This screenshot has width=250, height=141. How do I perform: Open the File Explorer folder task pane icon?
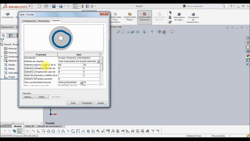click(248, 47)
